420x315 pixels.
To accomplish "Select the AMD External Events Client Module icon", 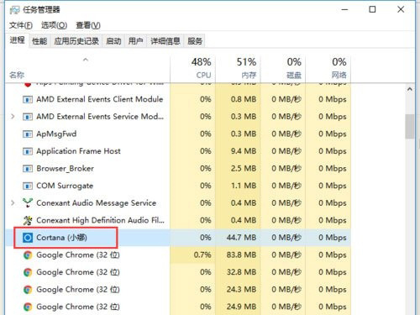I will [x=28, y=99].
